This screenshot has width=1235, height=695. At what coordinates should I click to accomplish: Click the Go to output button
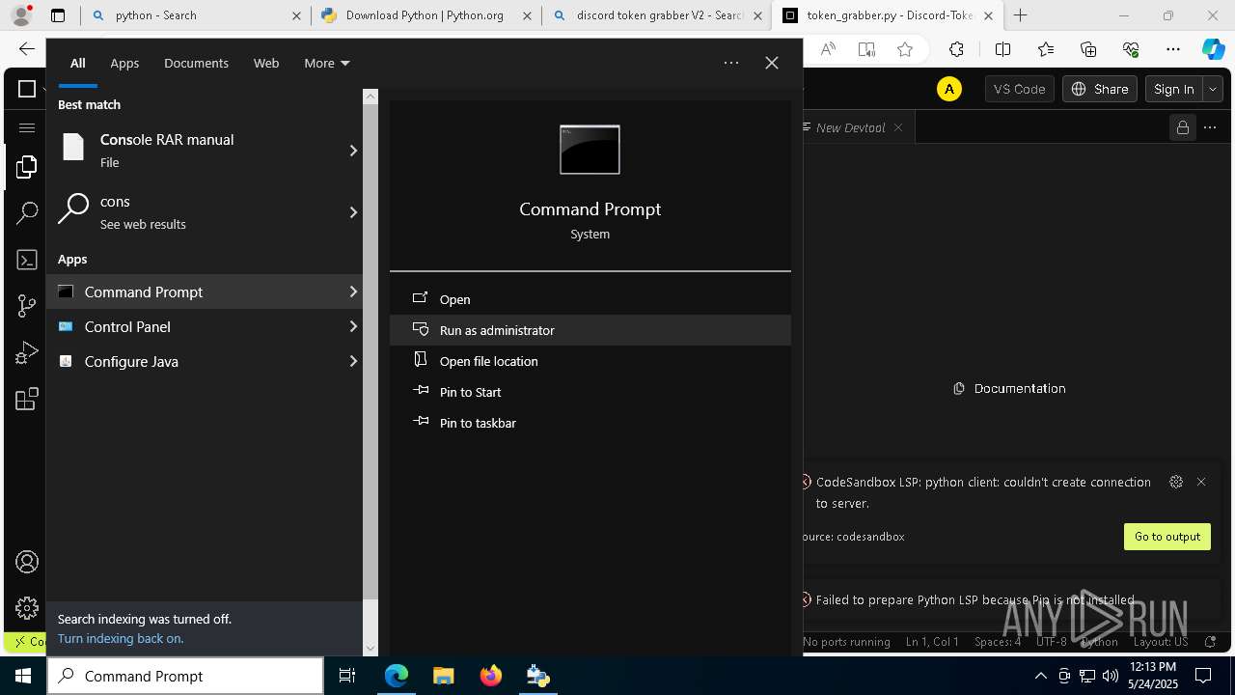tap(1167, 537)
